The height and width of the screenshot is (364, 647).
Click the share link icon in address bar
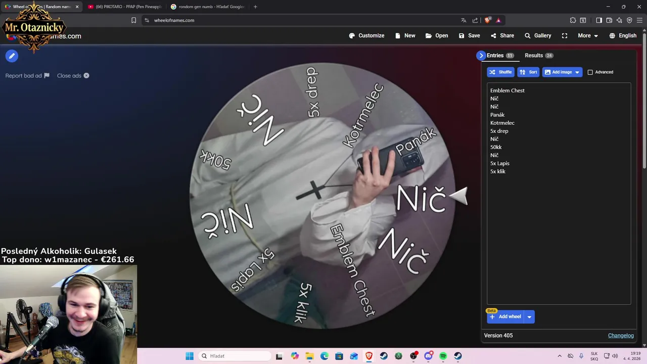point(475,20)
